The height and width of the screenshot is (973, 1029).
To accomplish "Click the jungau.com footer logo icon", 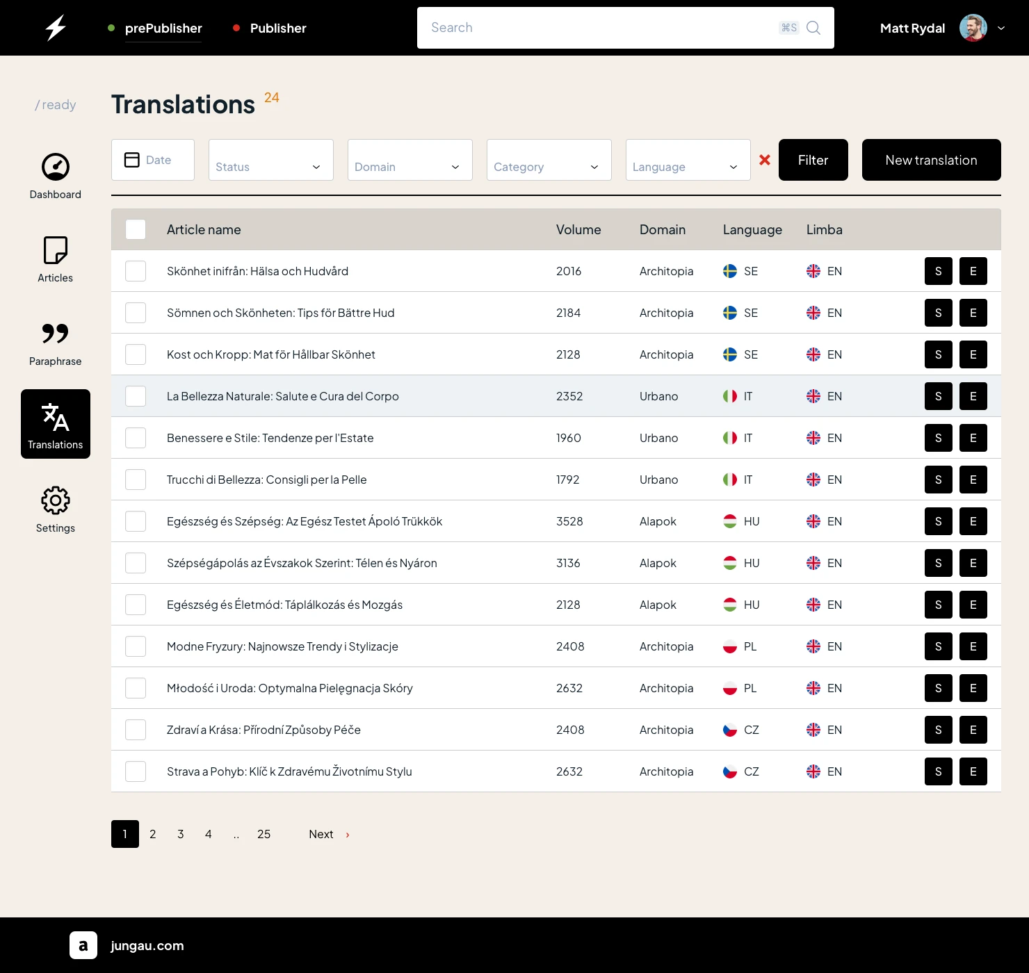I will [x=83, y=945].
